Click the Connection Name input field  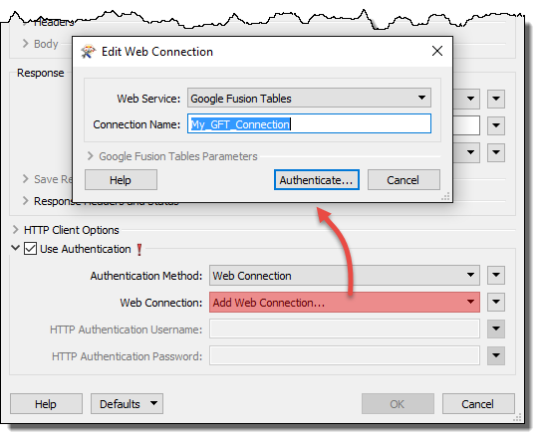point(309,123)
